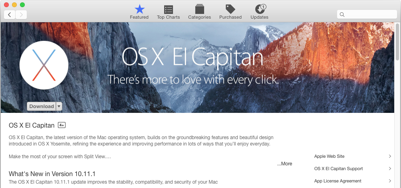Image resolution: width=401 pixels, height=188 pixels.
Task: Focus the App Store search field
Action: coord(367,14)
